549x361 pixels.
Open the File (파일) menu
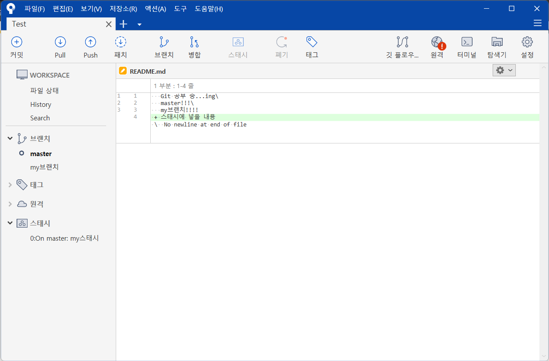(35, 9)
